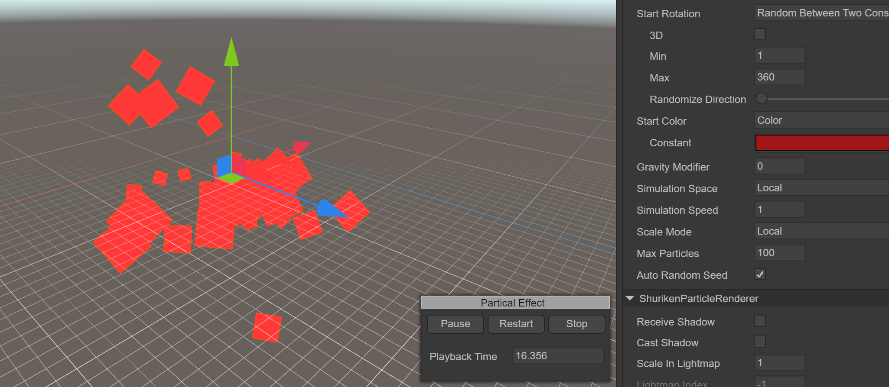889x387 pixels.
Task: Open the Start Rotation mode dropdown
Action: pyautogui.click(x=821, y=13)
